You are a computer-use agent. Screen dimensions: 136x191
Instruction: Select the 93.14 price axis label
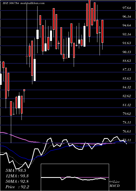[x=127, y=34]
